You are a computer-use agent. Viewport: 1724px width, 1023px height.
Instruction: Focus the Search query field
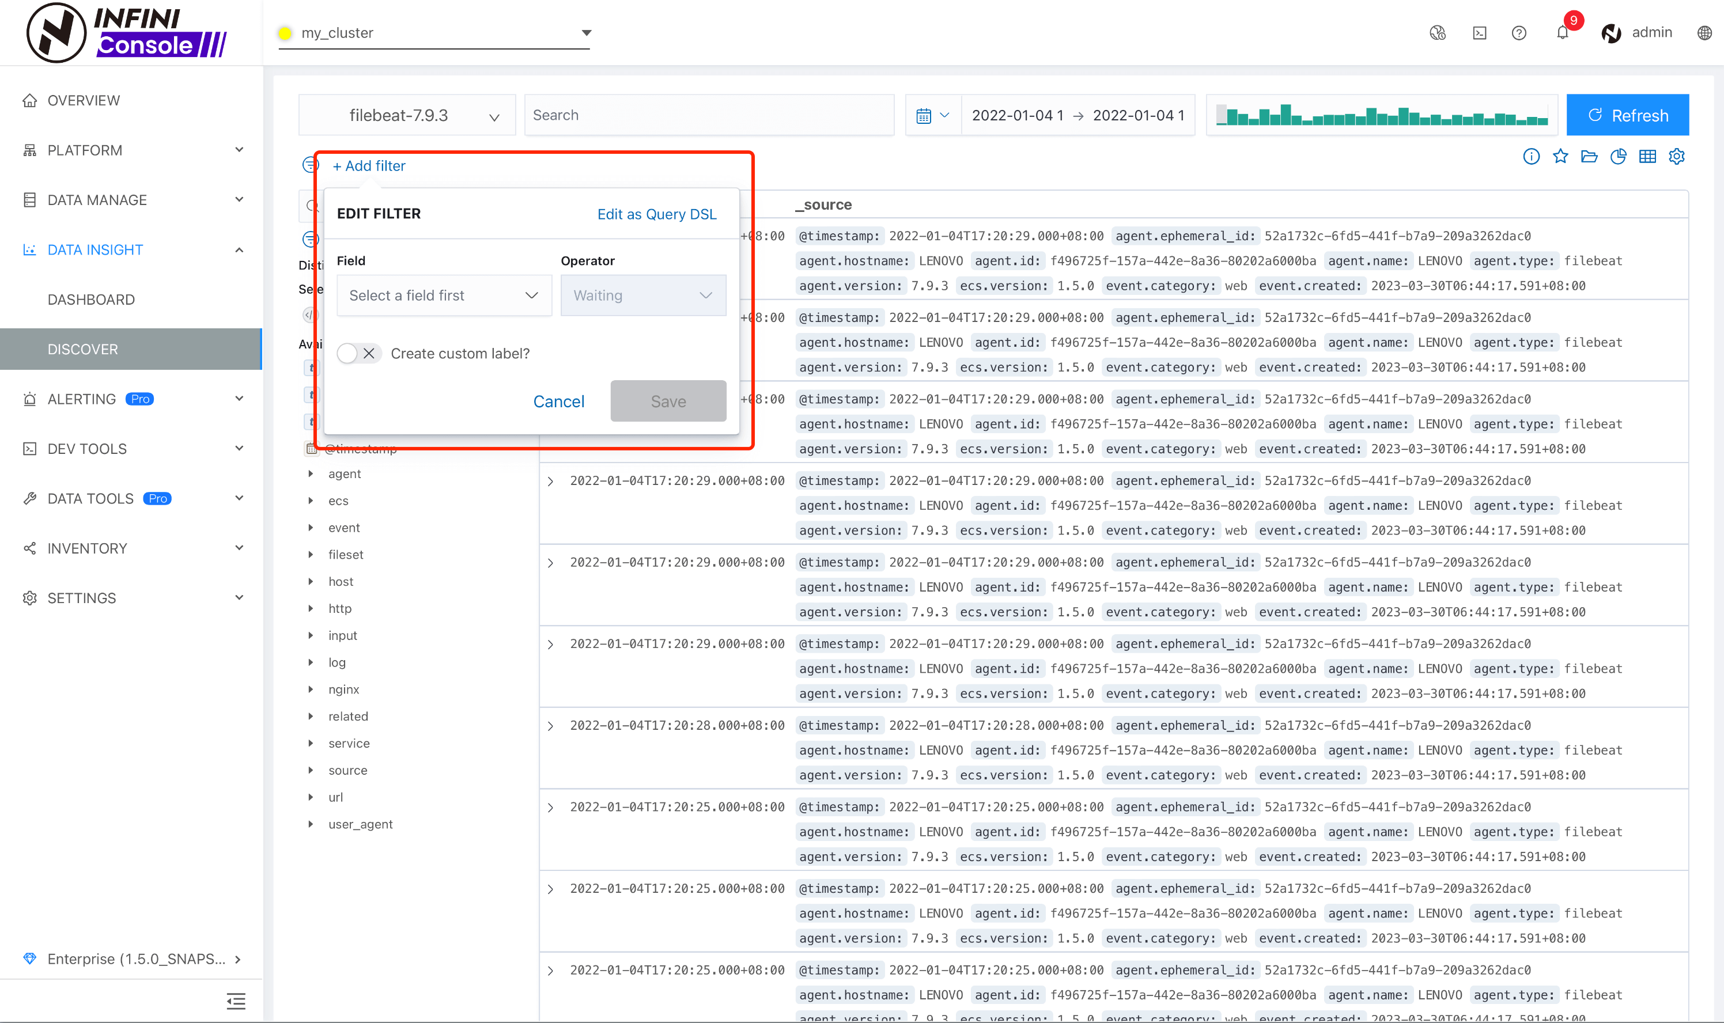[709, 115]
